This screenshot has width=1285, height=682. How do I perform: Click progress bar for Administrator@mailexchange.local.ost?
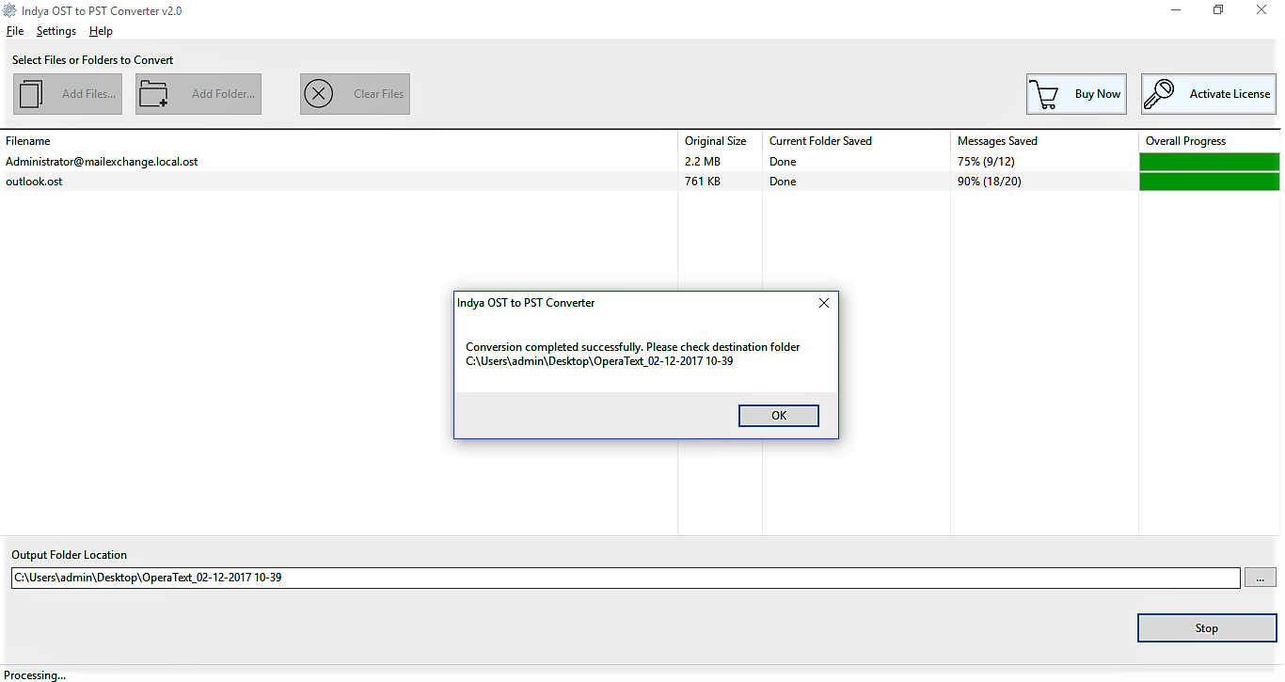[x=1210, y=162]
